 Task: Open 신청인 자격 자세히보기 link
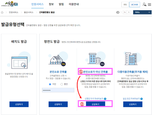[x=94, y=99]
